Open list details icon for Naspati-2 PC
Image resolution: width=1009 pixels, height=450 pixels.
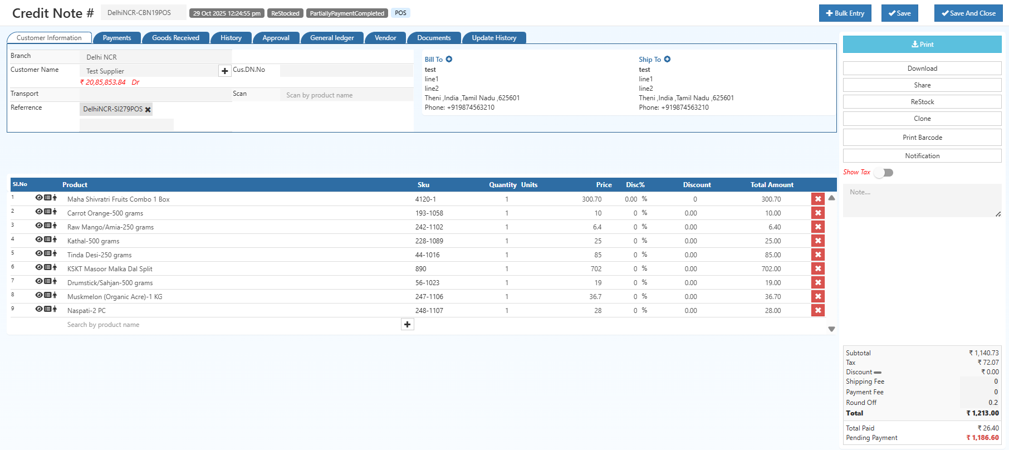(47, 309)
